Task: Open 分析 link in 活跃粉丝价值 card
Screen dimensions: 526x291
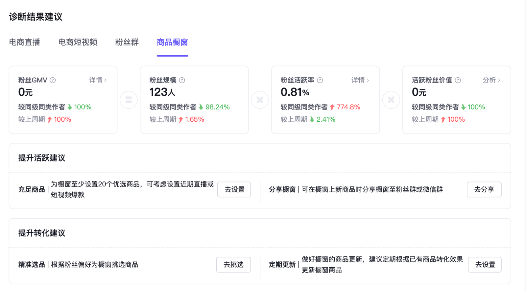Action: coord(491,80)
